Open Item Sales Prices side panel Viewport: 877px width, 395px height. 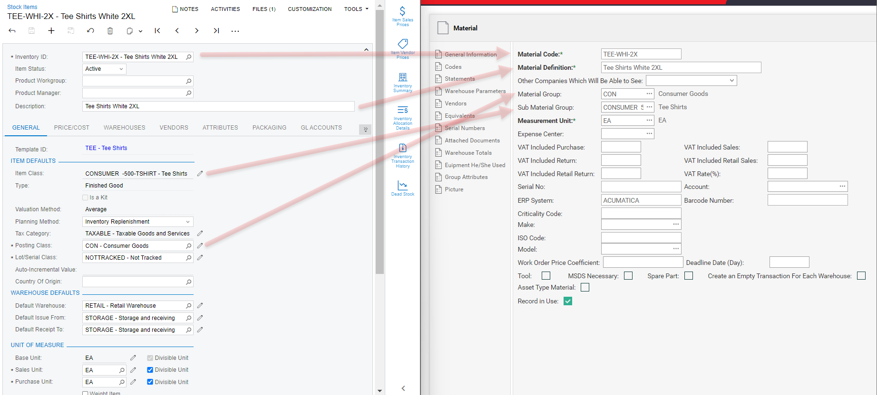402,16
